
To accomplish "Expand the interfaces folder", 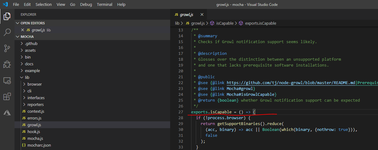I will (92, 98).
